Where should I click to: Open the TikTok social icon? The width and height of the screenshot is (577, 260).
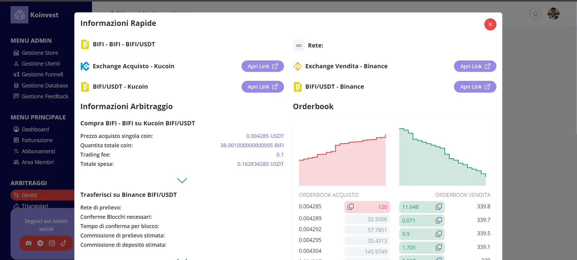coord(63,243)
